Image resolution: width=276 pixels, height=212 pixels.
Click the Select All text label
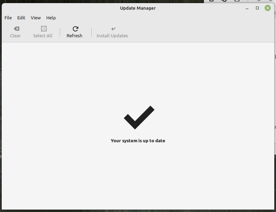pos(42,36)
